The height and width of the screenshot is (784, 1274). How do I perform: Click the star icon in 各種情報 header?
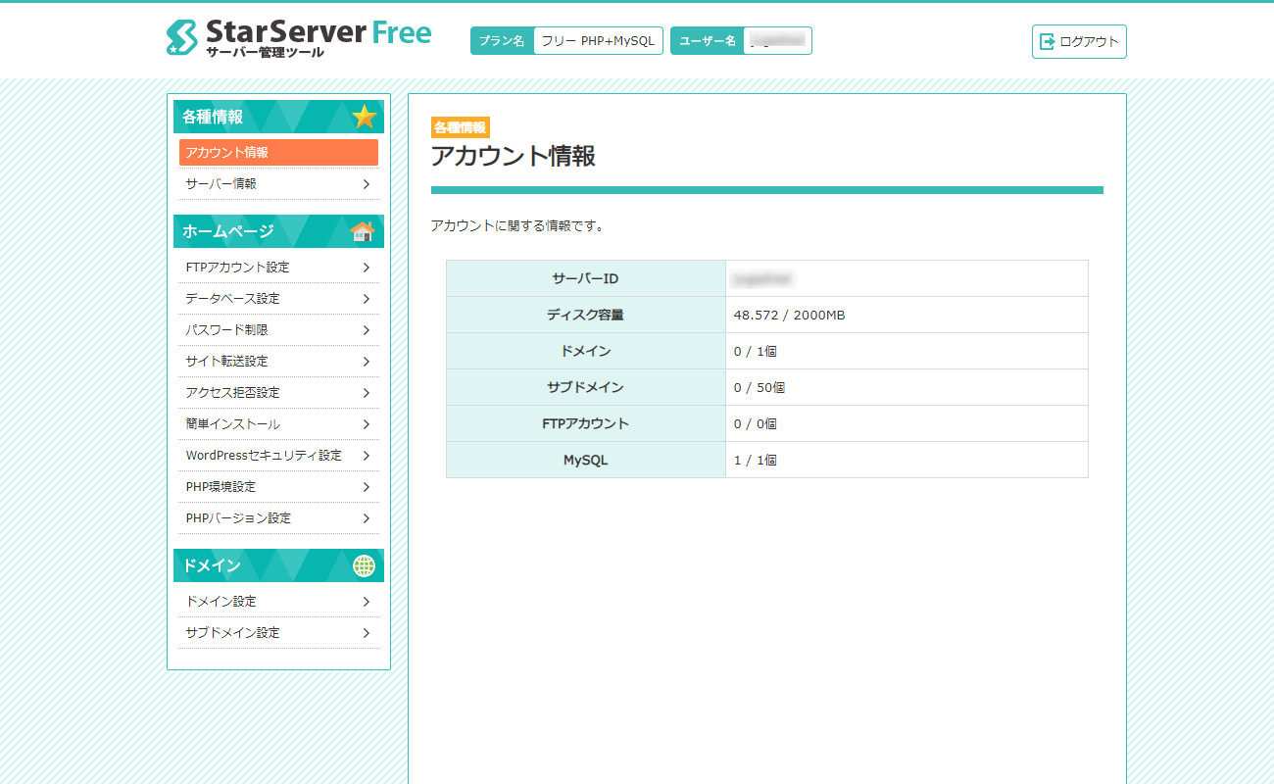point(364,117)
